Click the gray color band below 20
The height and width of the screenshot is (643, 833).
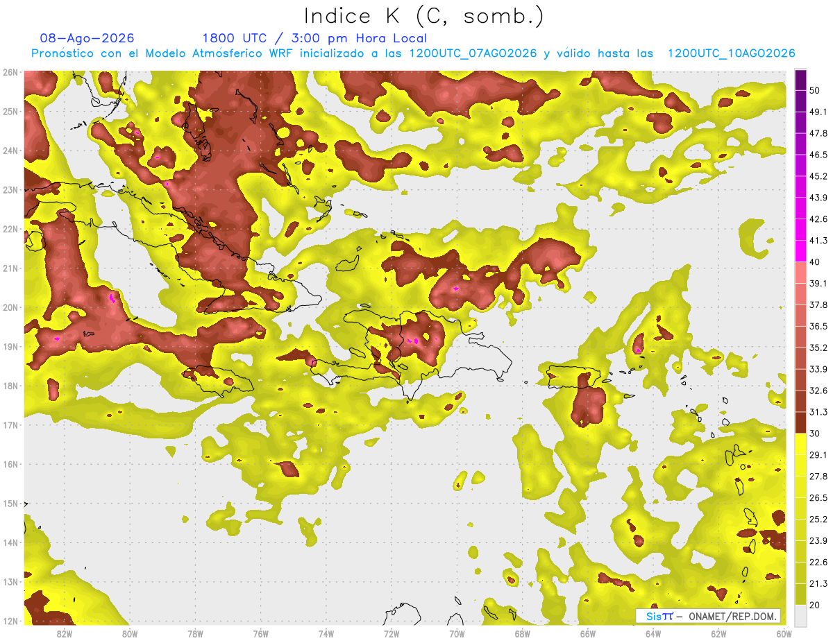(x=800, y=615)
